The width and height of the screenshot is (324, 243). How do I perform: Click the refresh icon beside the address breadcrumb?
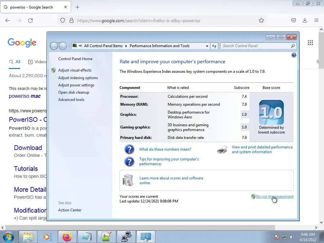(214, 46)
